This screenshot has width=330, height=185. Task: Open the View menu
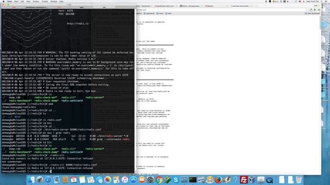(28, 1)
